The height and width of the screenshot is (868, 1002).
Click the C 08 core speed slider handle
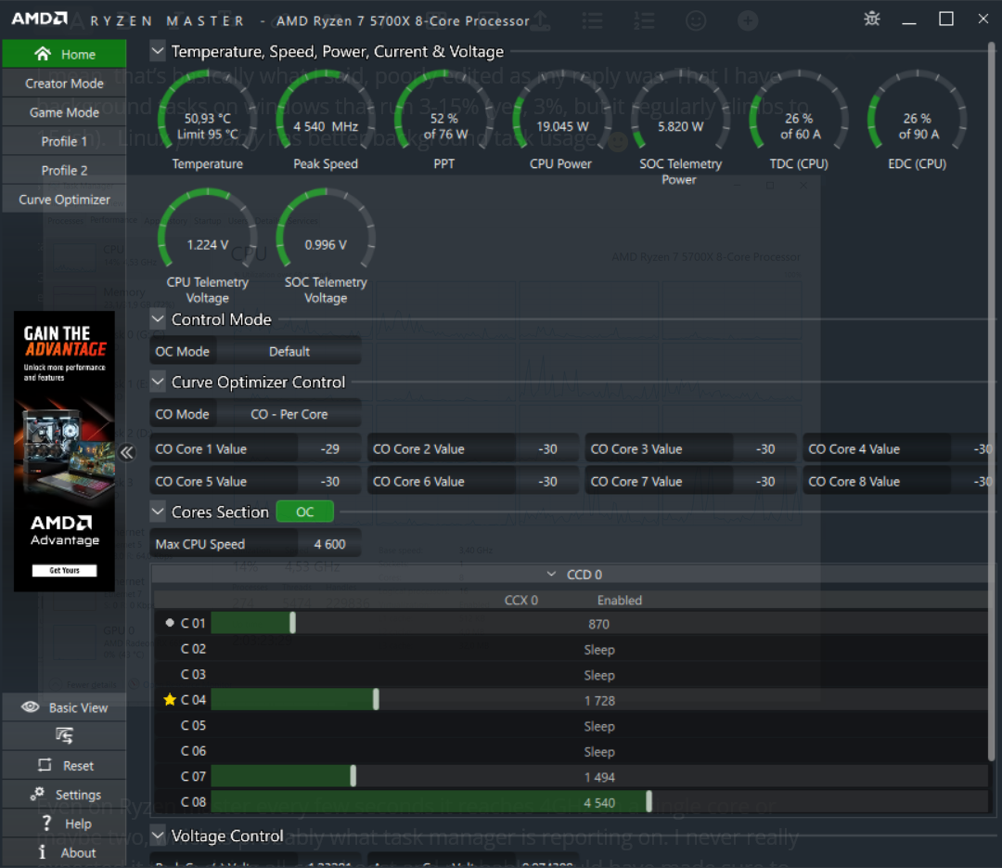point(649,802)
